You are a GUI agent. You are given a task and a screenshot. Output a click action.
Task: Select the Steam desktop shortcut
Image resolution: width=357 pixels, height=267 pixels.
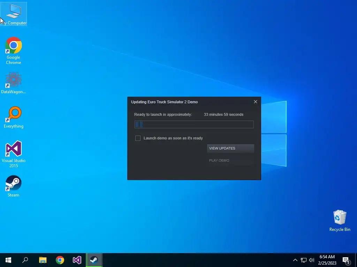(x=14, y=186)
